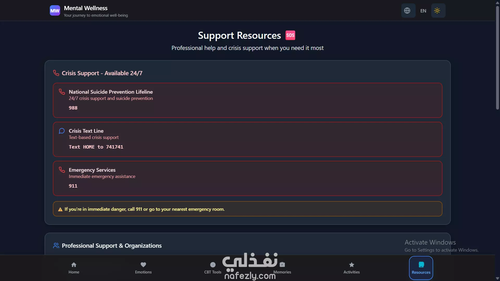Click the Mental Wellness app title
This screenshot has height=281, width=500.
click(x=86, y=8)
